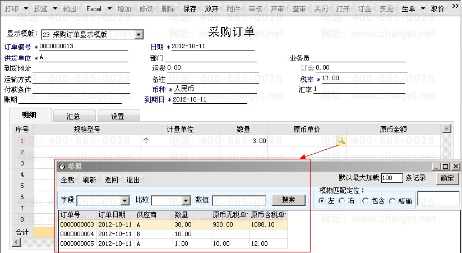
Task: Click the 税率 field showing 17.00
Action: click(x=363, y=79)
